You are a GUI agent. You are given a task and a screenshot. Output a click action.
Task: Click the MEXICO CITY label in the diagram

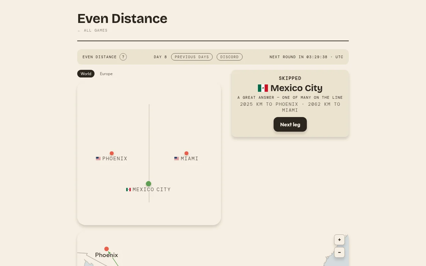[152, 190]
